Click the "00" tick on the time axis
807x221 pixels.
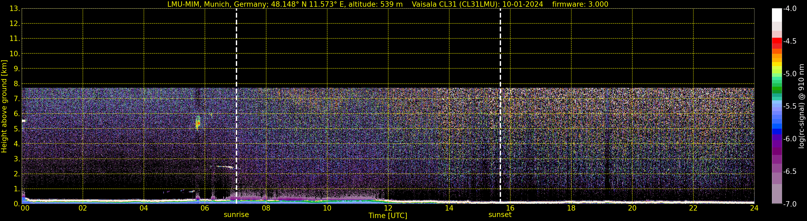(25, 208)
